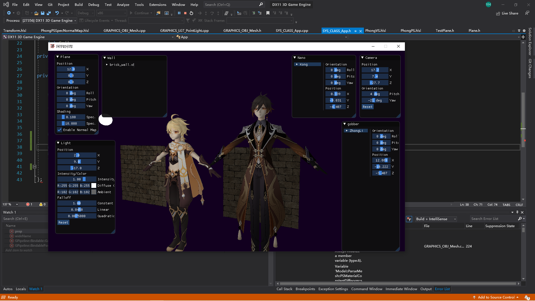Stop debugging with the red square
The height and width of the screenshot is (301, 535).
(185, 13)
